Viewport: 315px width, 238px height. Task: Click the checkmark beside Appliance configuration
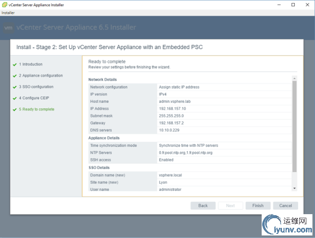pyautogui.click(x=15, y=76)
